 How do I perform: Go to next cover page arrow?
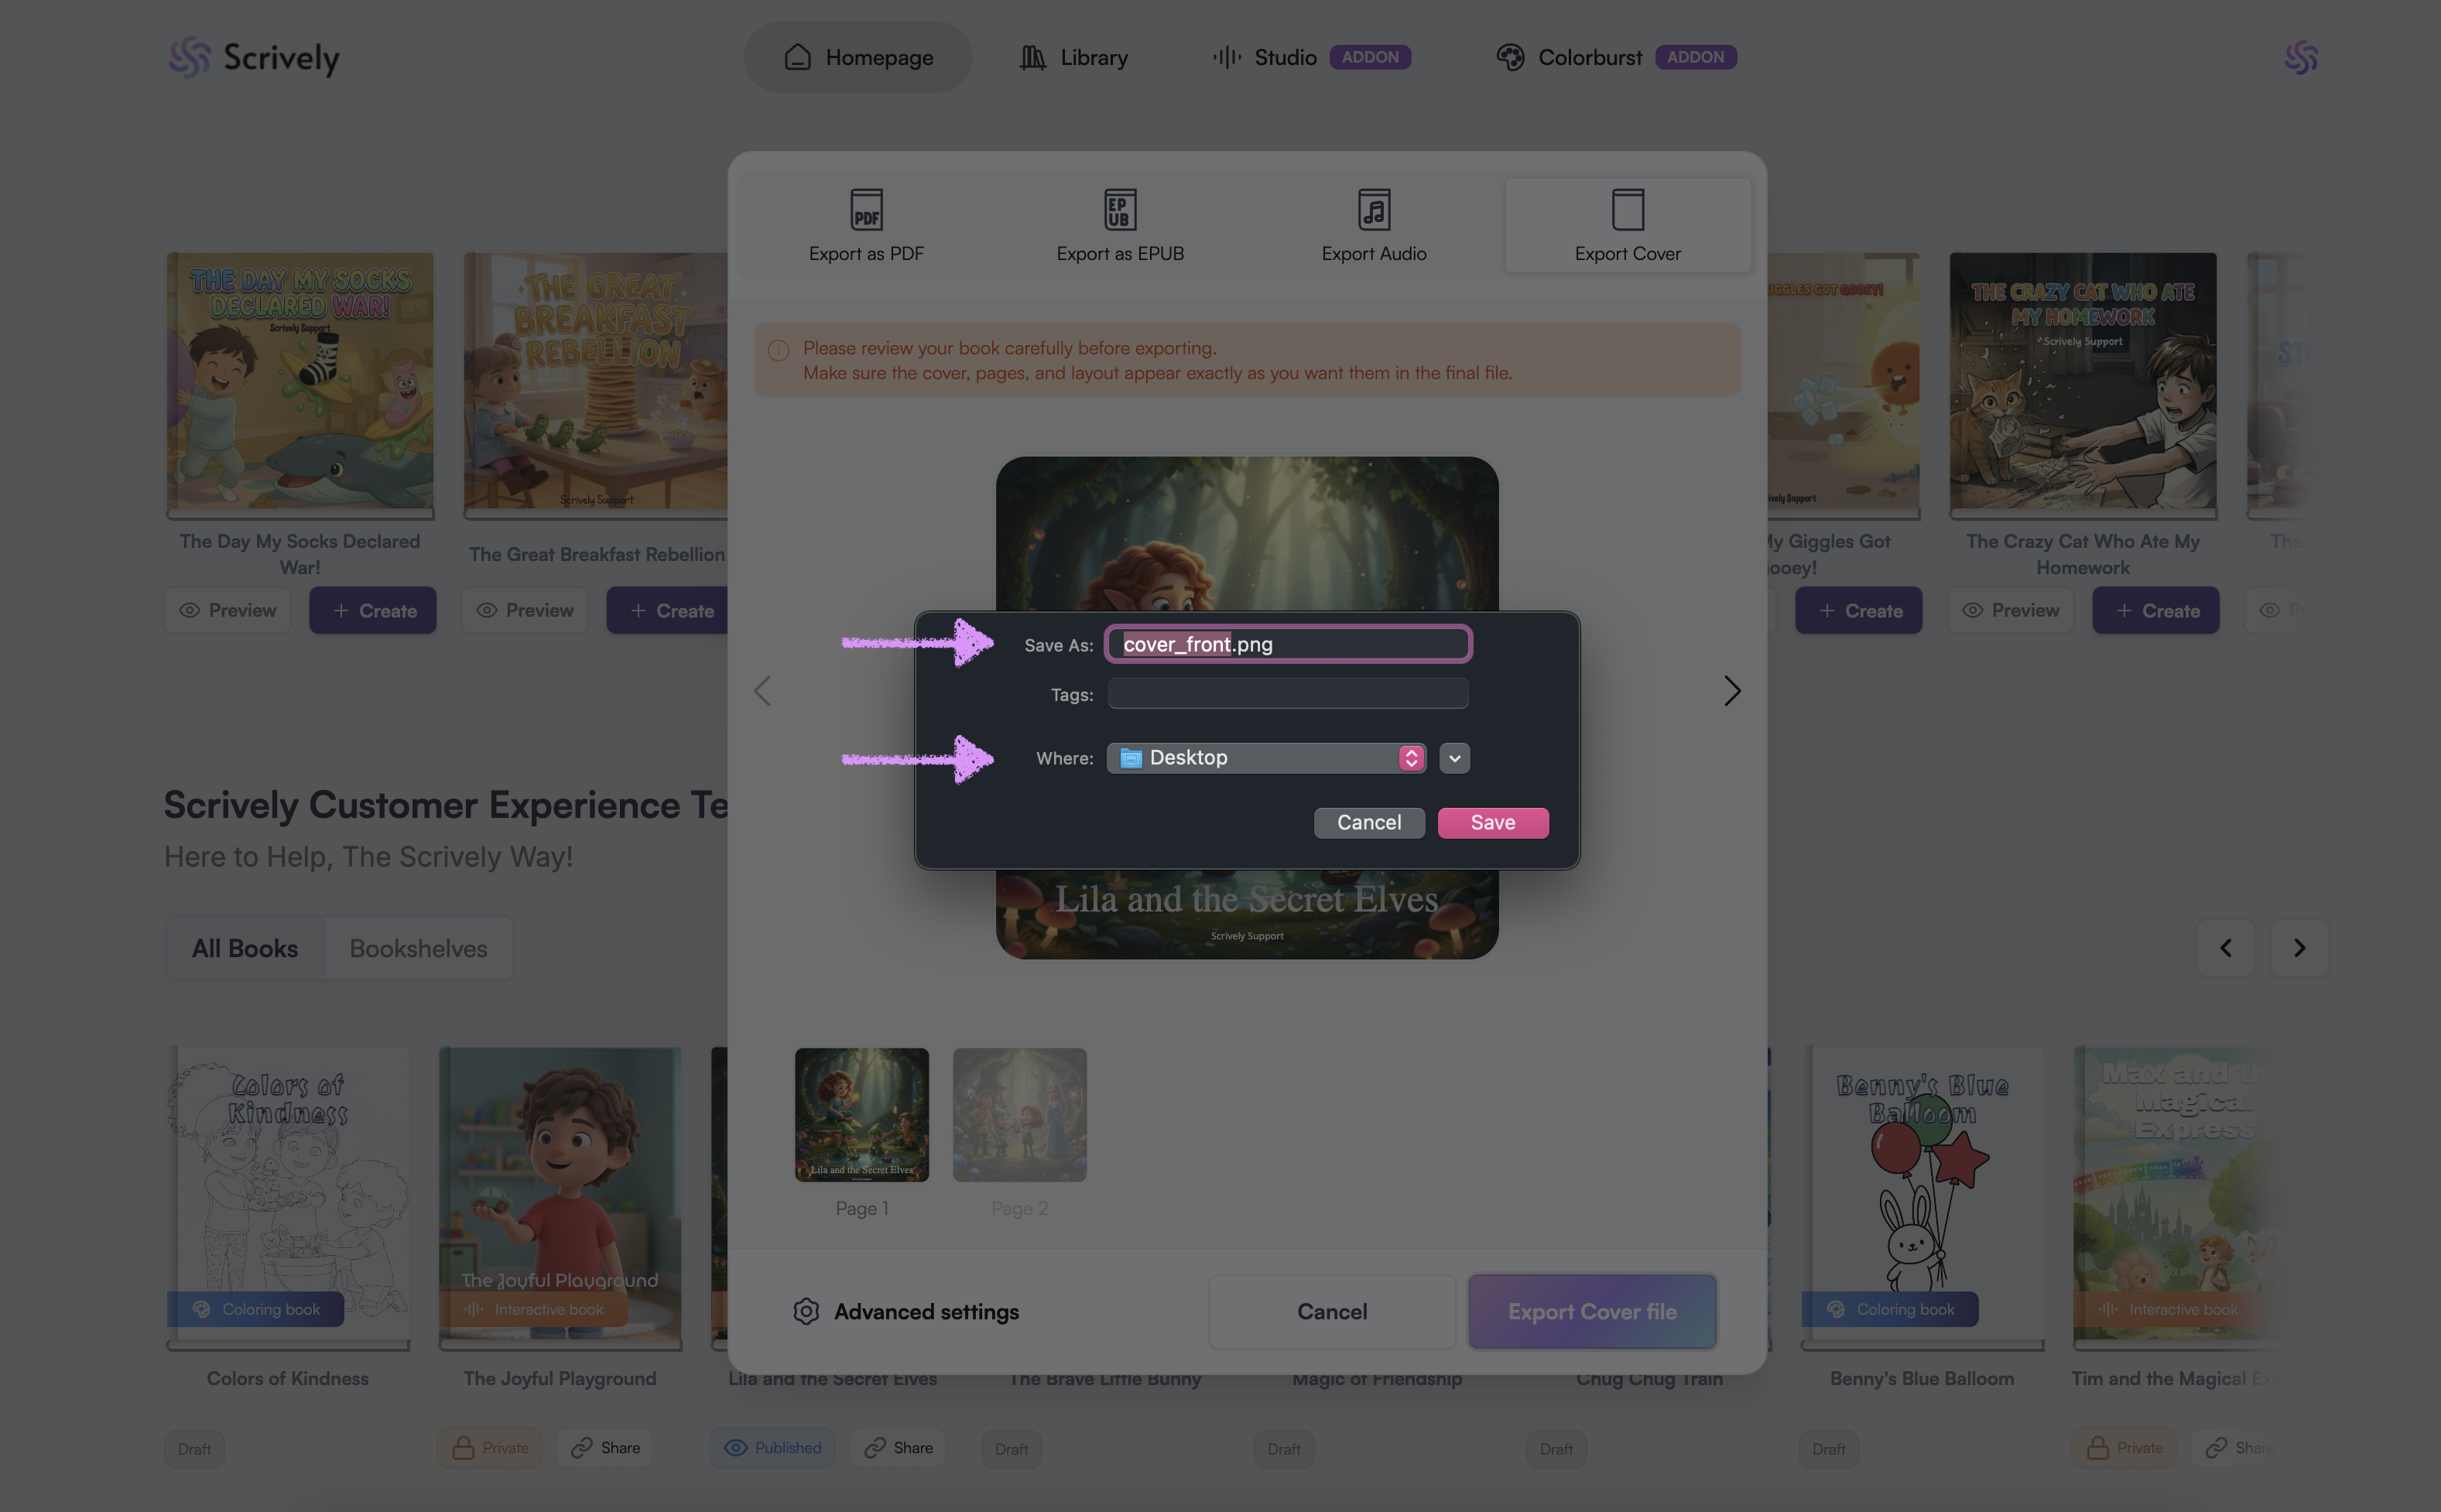click(x=1732, y=691)
